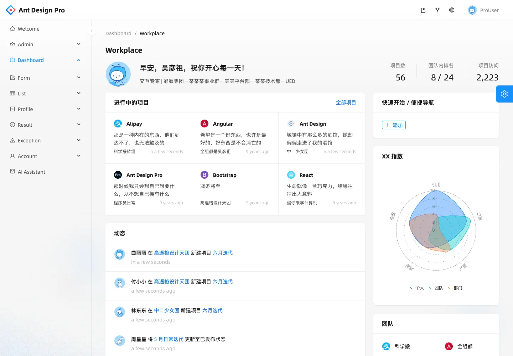Expand the Admin submenu chevron
This screenshot has height=356, width=513.
[x=79, y=44]
